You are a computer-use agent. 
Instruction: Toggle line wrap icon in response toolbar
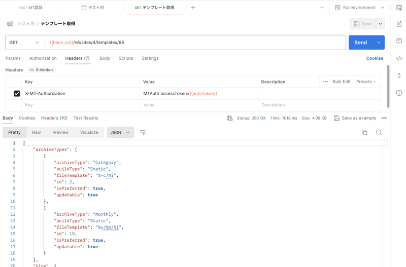click(143, 133)
